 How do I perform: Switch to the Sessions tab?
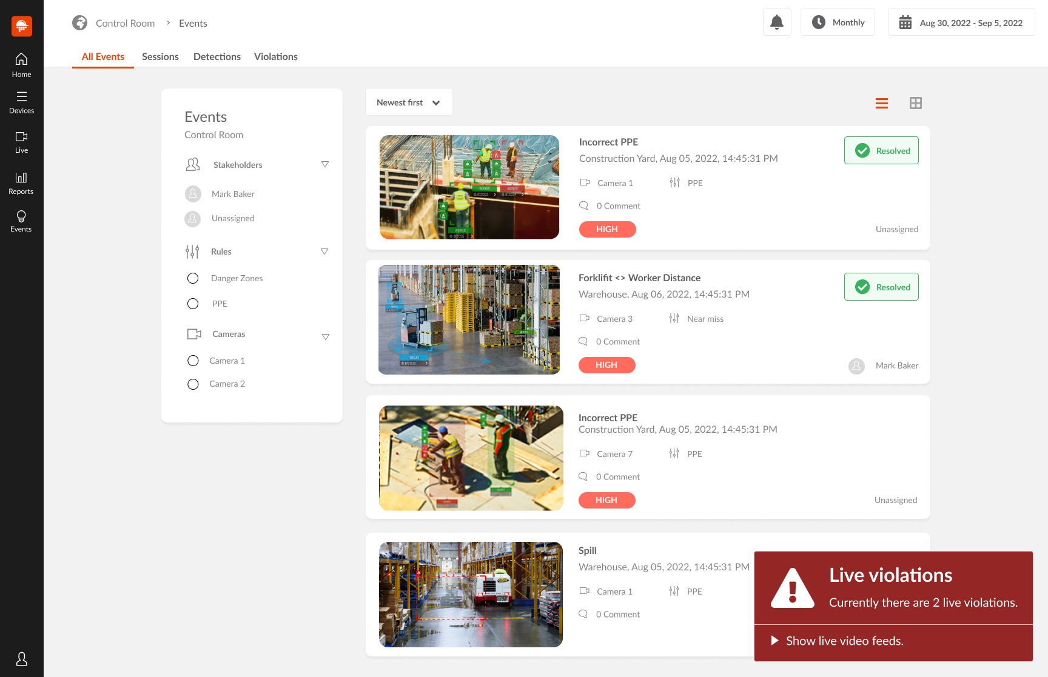click(x=160, y=56)
